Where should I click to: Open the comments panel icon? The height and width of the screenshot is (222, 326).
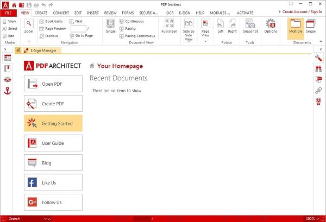318,80
